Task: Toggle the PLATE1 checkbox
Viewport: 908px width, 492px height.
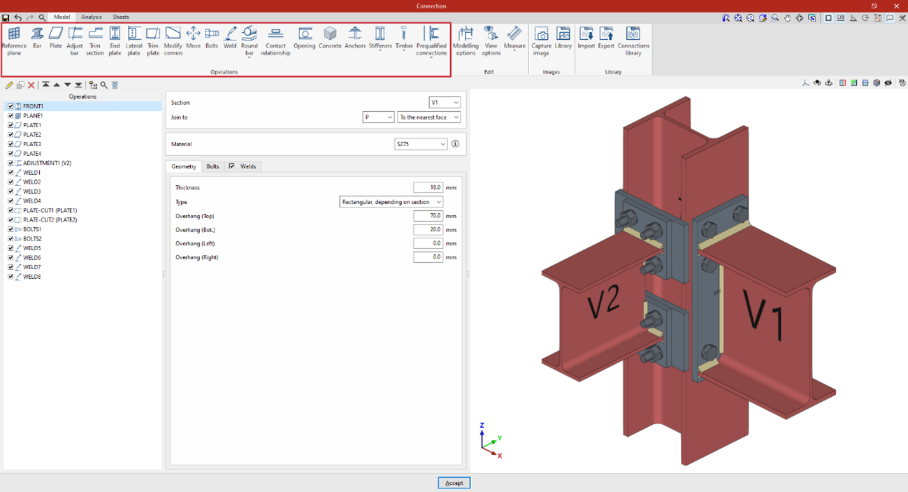Action: (10, 125)
